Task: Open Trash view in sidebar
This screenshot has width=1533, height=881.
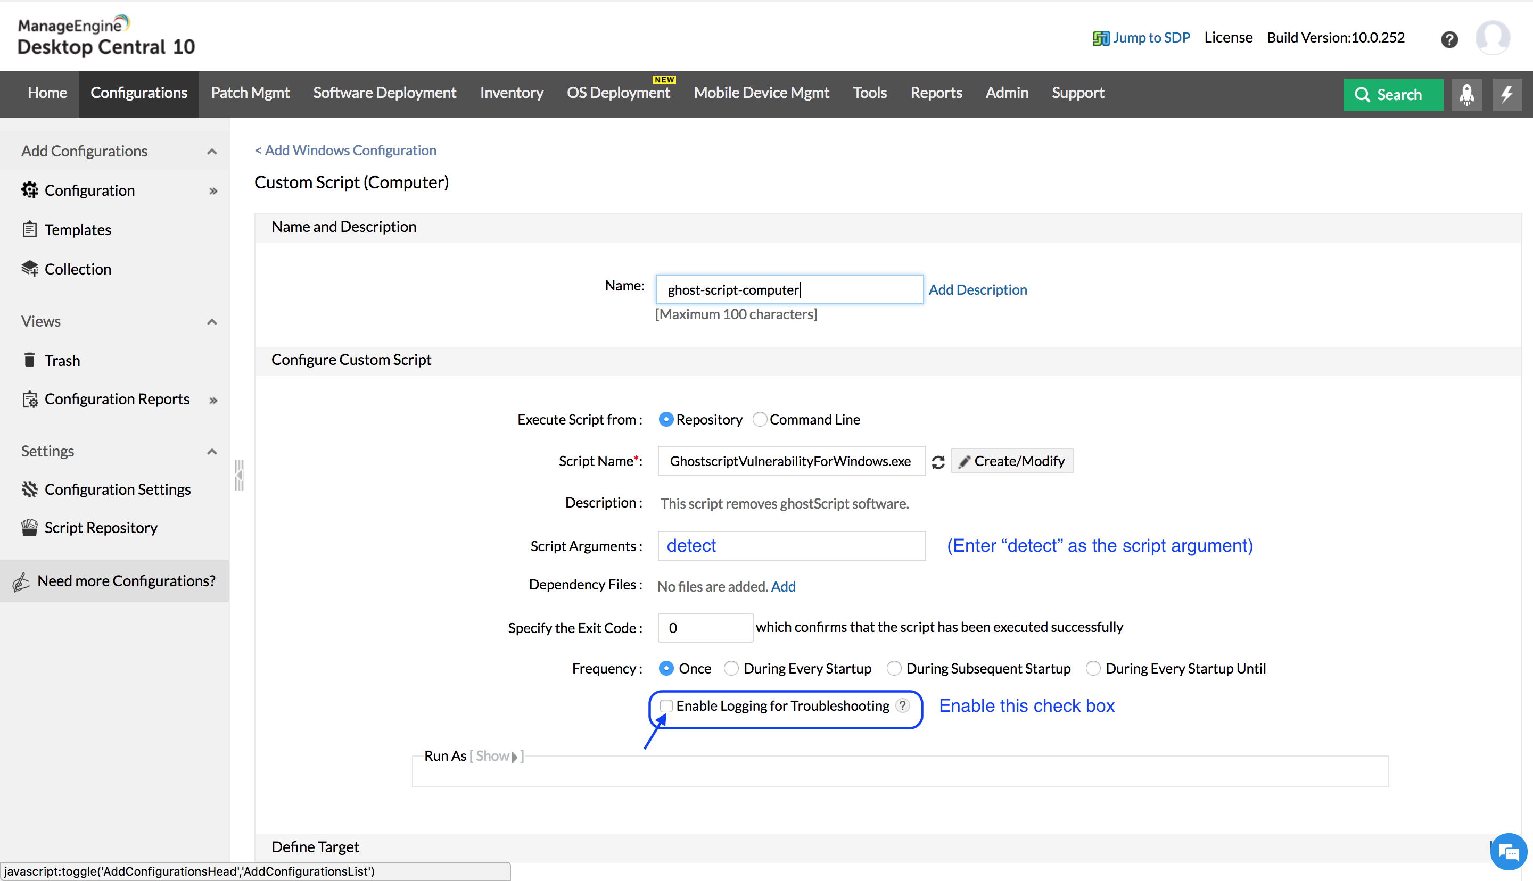Action: pos(62,360)
